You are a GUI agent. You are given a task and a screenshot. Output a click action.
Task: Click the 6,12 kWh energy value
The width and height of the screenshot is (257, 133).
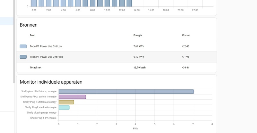[x=138, y=57]
